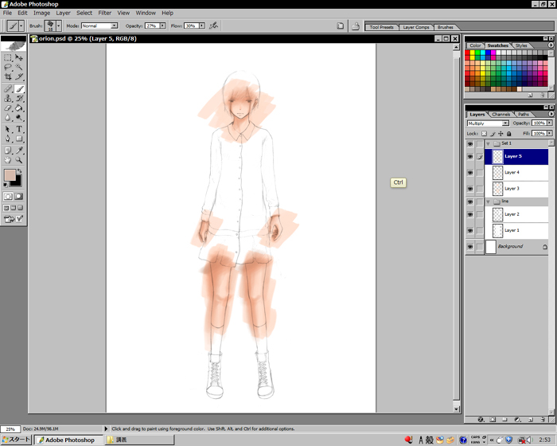557x446 pixels.
Task: Toggle visibility of the Background layer
Action: (x=469, y=247)
